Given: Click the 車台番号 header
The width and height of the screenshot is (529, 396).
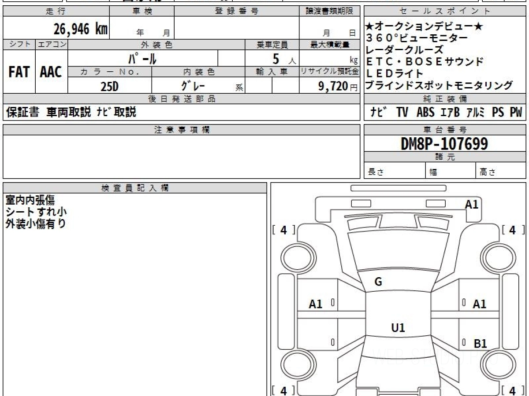Looking at the screenshot, I should 445,130.
